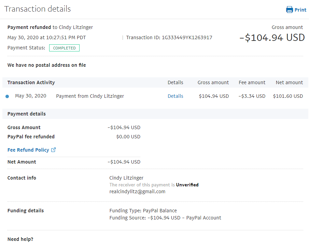309x245 pixels.
Task: Select the Transaction ID 1G333449YK1263917
Action: (x=187, y=37)
